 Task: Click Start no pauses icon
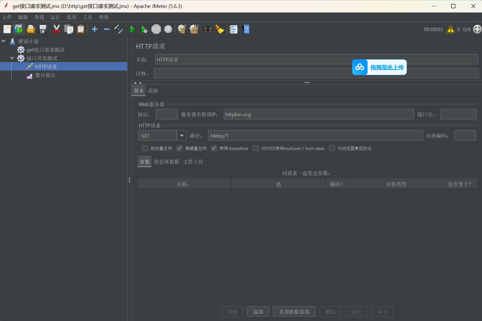tap(144, 29)
